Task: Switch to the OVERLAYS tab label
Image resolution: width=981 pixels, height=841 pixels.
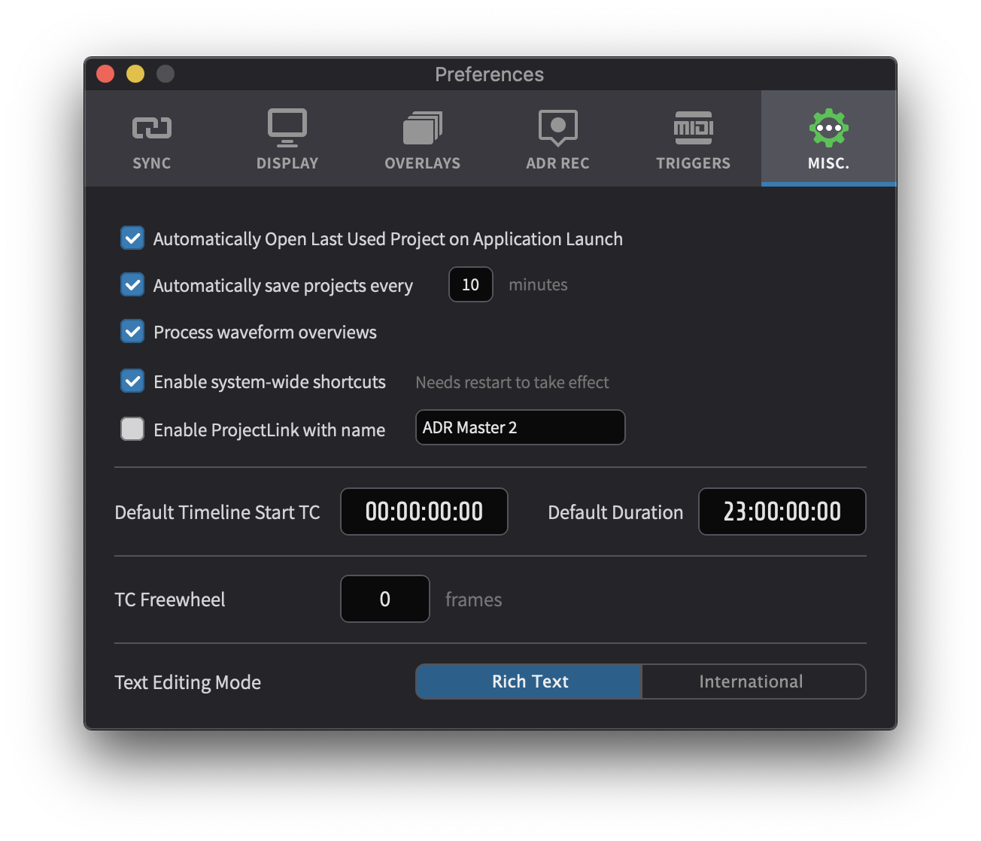Action: pos(423,163)
